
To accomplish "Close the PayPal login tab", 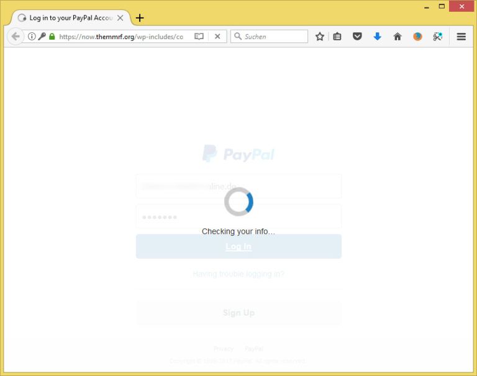I will (x=120, y=18).
